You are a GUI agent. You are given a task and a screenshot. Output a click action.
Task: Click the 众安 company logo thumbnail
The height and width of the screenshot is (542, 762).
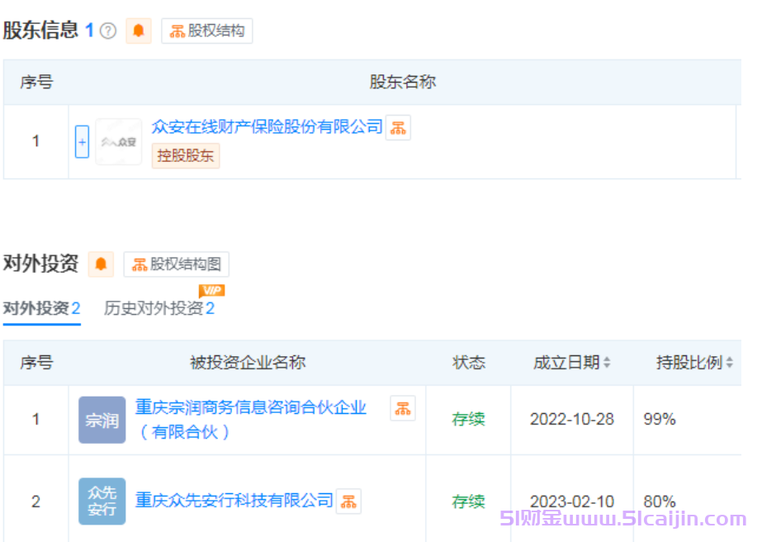click(x=119, y=141)
